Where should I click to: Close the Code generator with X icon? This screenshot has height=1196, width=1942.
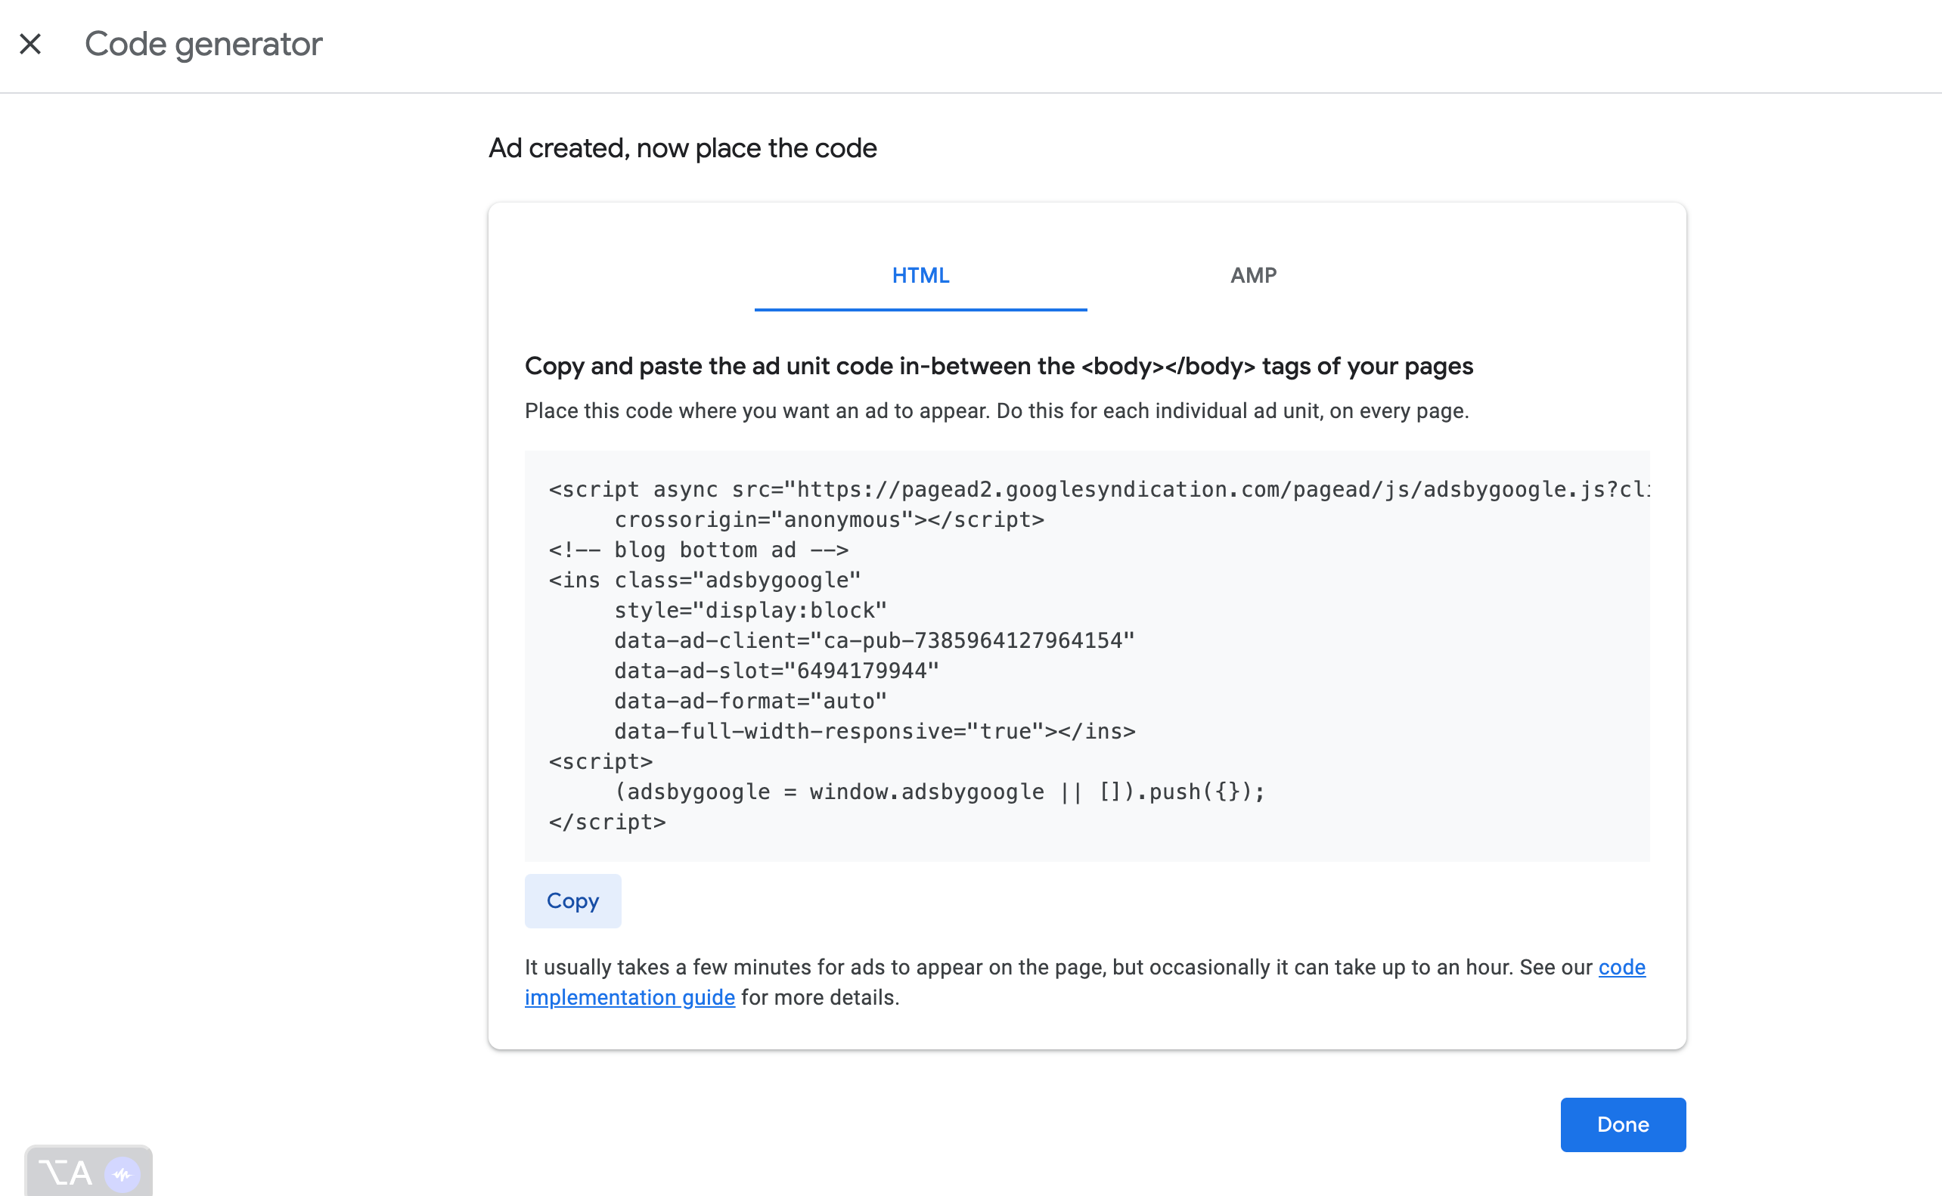coord(30,44)
